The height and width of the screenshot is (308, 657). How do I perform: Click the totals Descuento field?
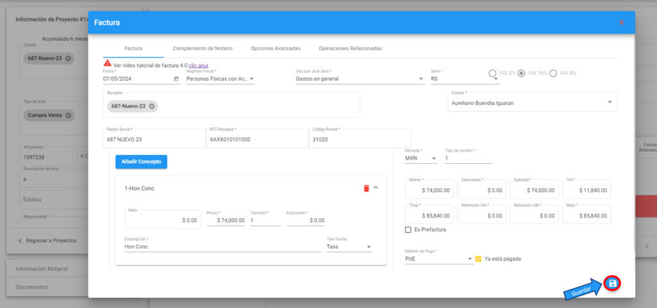[482, 189]
